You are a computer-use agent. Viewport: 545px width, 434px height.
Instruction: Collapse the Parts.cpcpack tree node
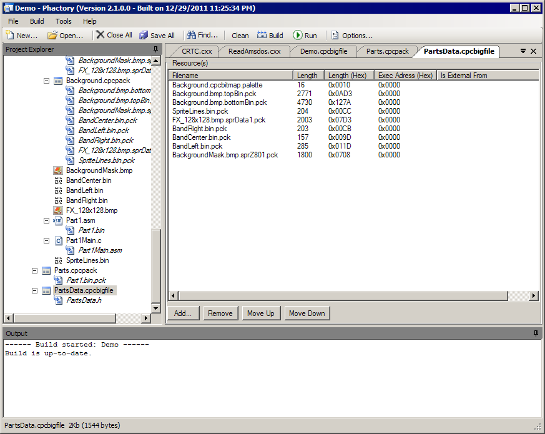pos(34,270)
